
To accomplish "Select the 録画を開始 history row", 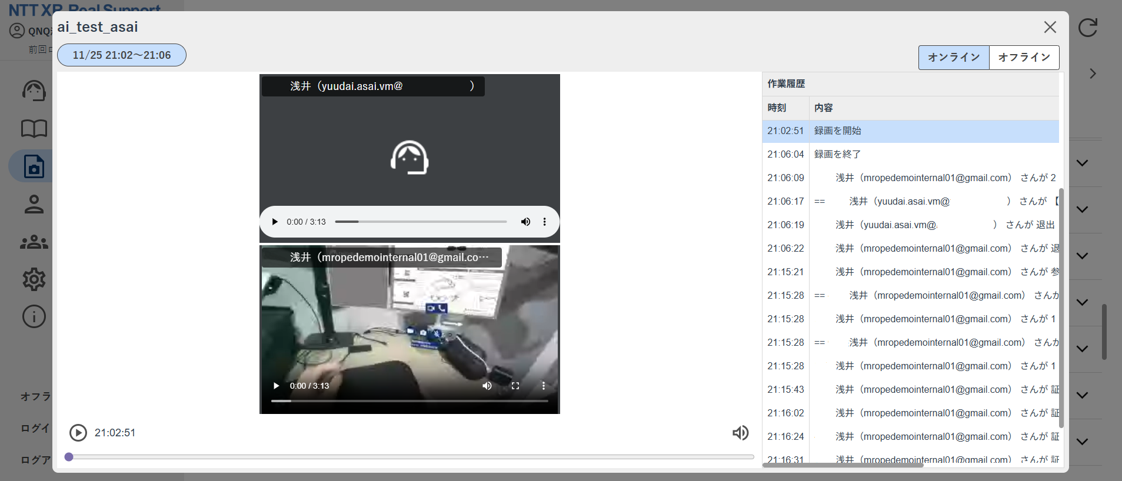I will pyautogui.click(x=910, y=131).
